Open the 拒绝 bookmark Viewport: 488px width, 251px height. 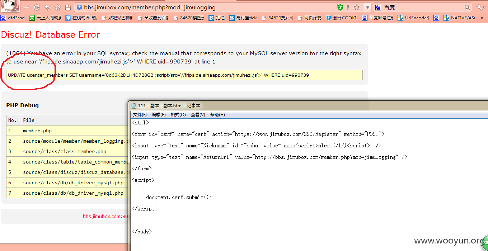pos(217,18)
